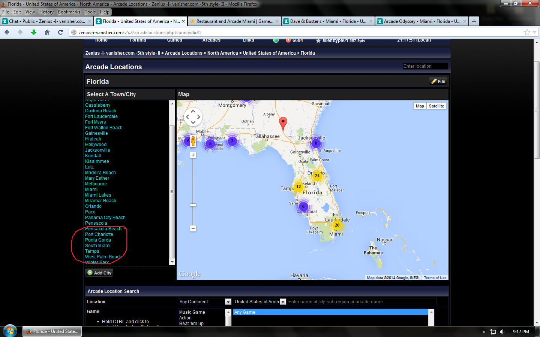Open the Tampa city link
540x337 pixels.
[92, 251]
